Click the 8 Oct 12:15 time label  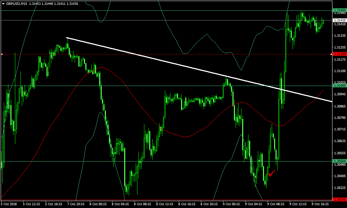(164, 204)
